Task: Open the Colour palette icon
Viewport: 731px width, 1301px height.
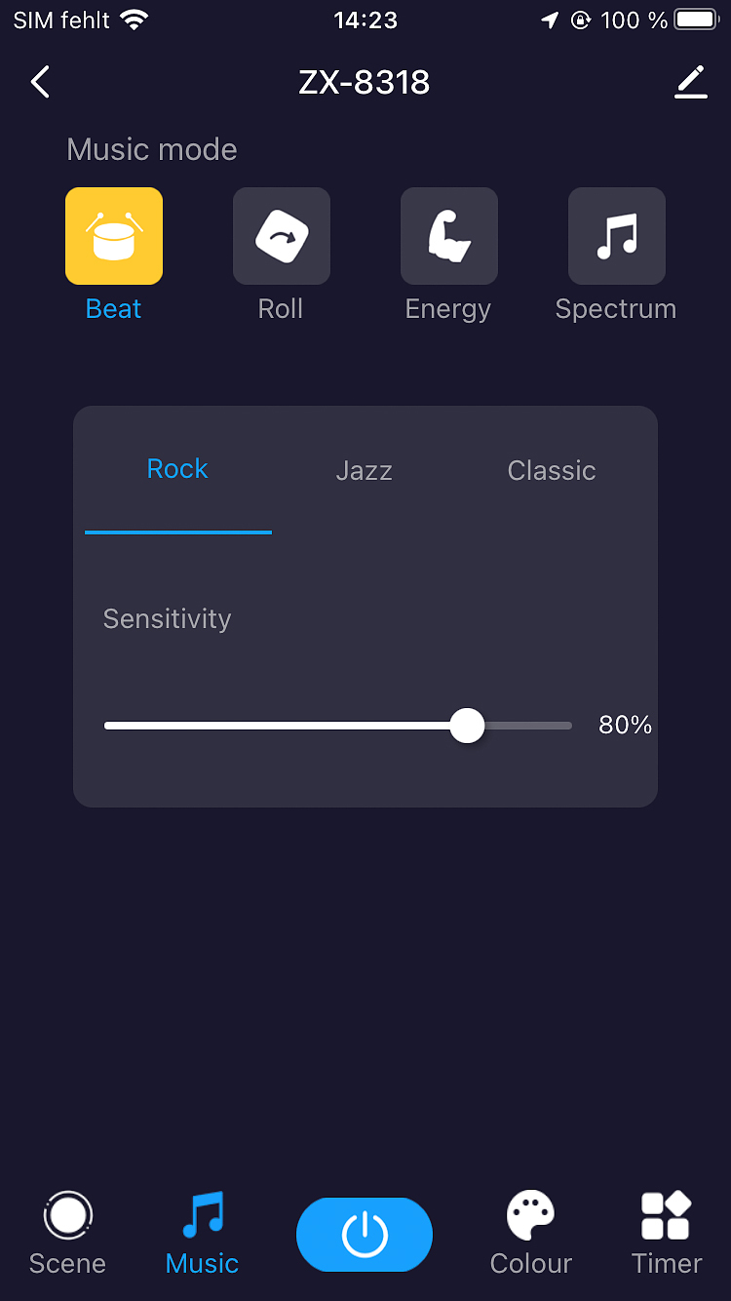Action: pos(531,1216)
